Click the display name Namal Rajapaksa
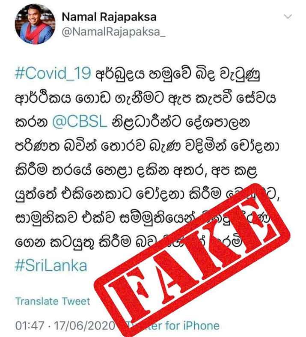The height and width of the screenshot is (337, 306). pos(109,17)
